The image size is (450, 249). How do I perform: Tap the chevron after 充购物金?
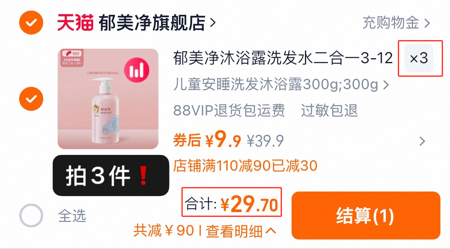[x=427, y=23]
